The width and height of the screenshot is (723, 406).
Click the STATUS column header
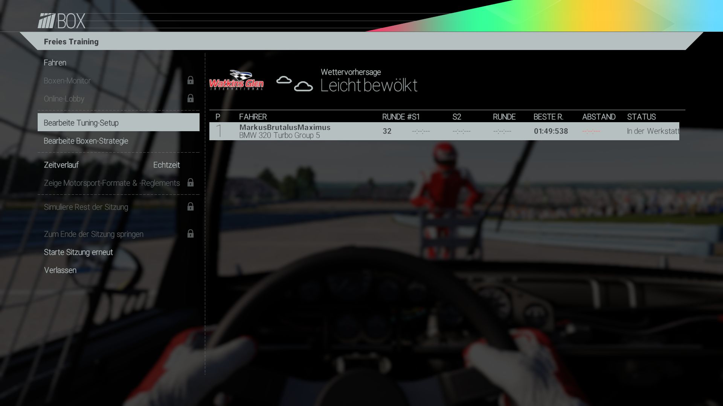641,117
